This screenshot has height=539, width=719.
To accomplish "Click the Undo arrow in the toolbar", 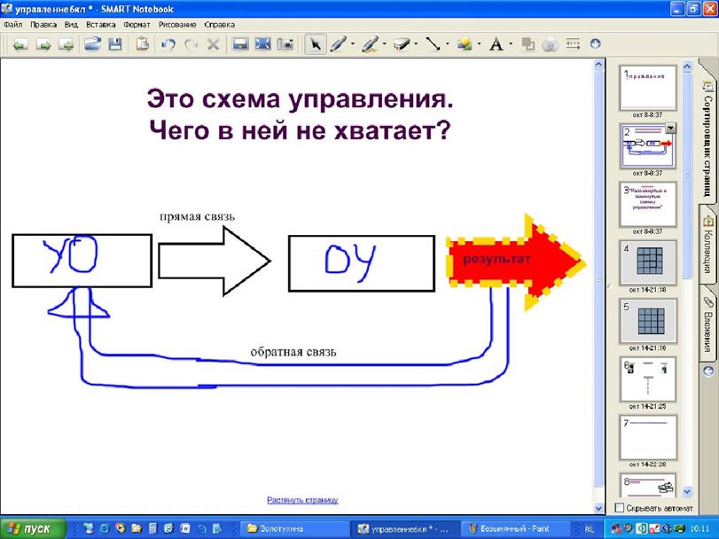I will click(x=168, y=43).
